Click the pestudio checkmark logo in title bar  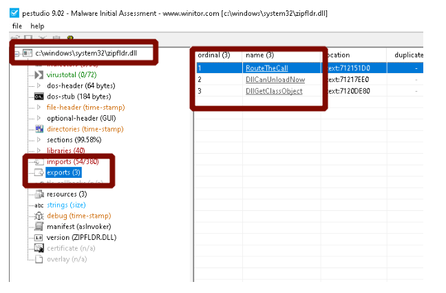click(x=14, y=13)
